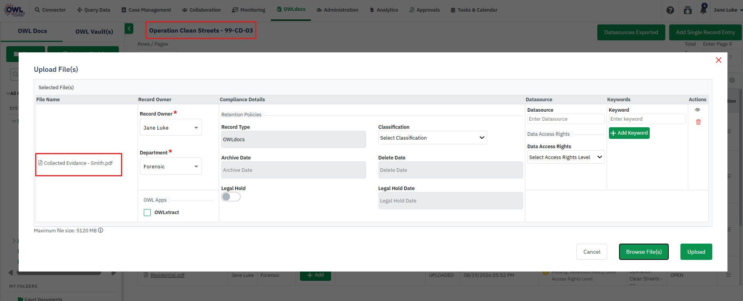743x301 pixels.
Task: Click the row menu icon in Residential.pdf row
Action: pyautogui.click(x=729, y=275)
